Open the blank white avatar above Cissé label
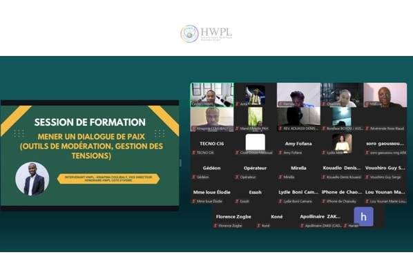 tap(256, 142)
